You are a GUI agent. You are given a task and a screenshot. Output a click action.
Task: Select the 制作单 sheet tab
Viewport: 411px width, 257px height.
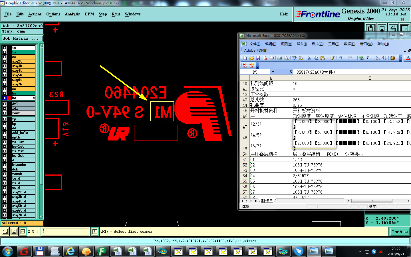[x=267, y=201]
